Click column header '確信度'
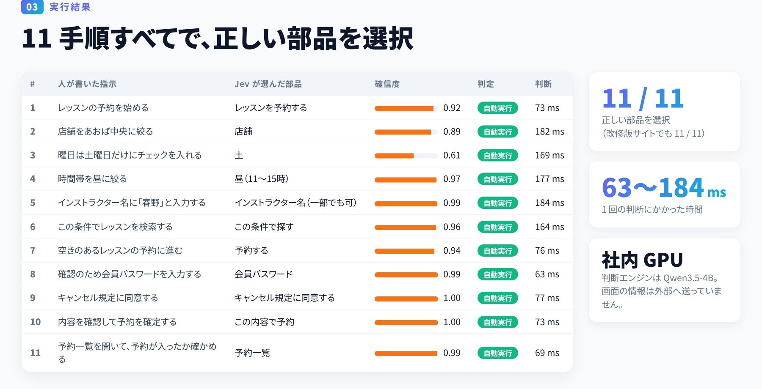Viewport: 762px width, 389px height. pyautogui.click(x=387, y=84)
